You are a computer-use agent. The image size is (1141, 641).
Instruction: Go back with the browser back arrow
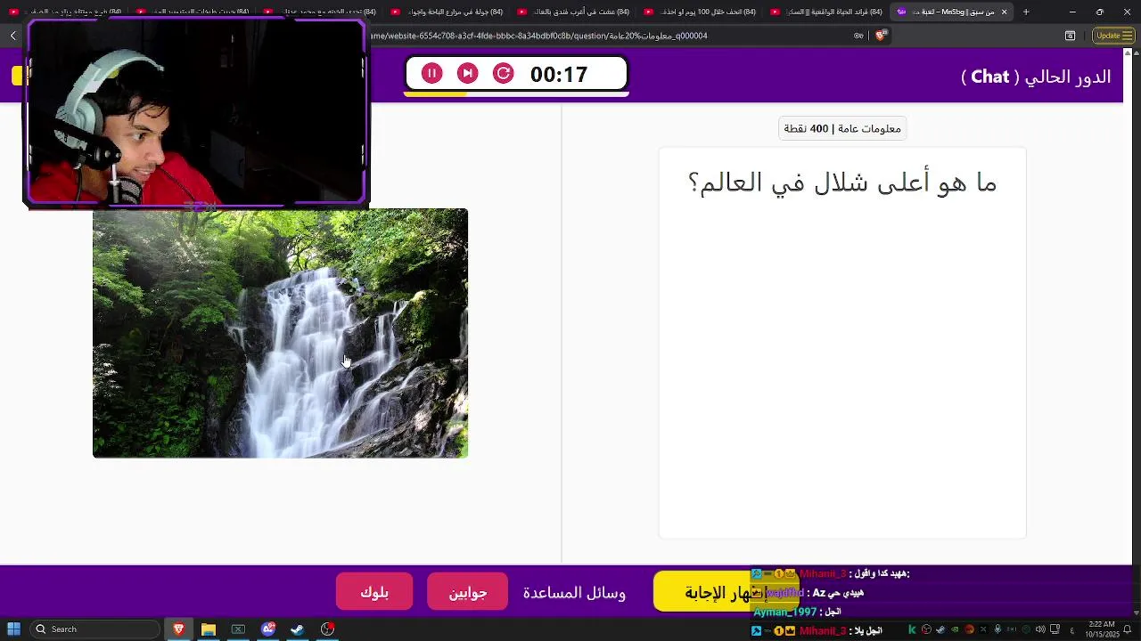click(x=12, y=36)
